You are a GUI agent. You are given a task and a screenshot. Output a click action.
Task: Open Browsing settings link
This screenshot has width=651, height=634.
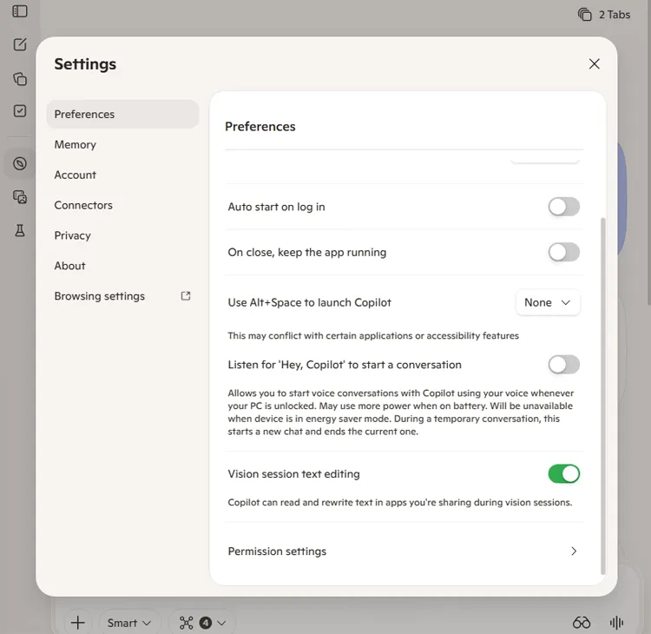[x=122, y=296]
